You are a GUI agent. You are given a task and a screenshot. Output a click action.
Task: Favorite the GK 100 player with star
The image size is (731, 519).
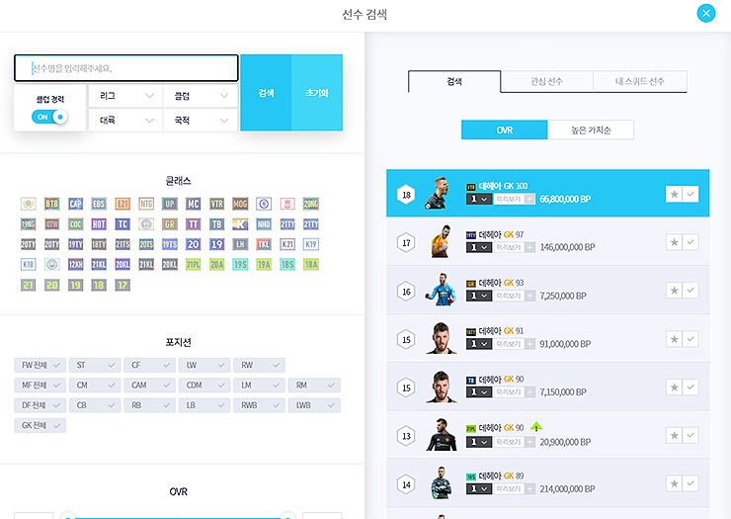674,194
